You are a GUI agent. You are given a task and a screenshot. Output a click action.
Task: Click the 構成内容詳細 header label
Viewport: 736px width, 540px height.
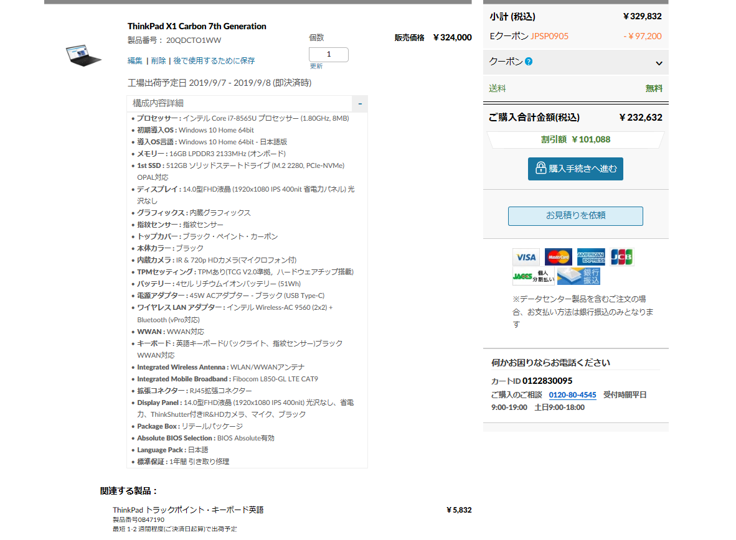coord(158,103)
